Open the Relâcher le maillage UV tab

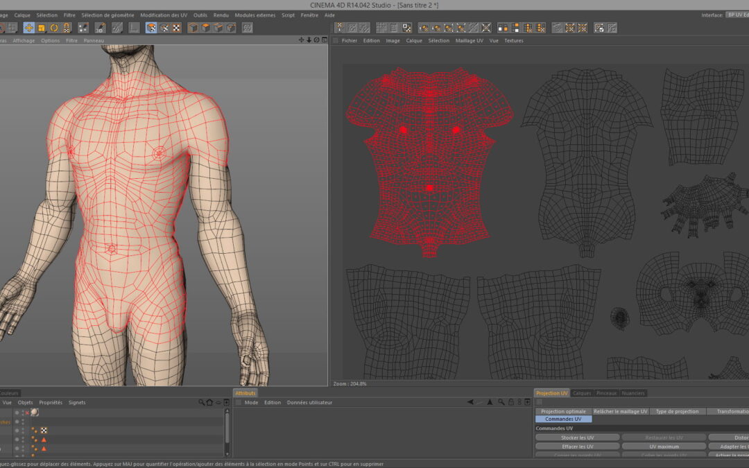[620, 411]
